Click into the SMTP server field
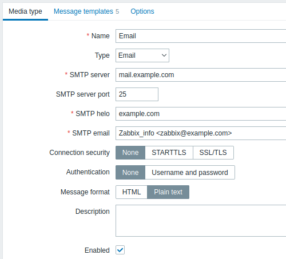Viewport: 286px width, 259px height. tap(201, 75)
